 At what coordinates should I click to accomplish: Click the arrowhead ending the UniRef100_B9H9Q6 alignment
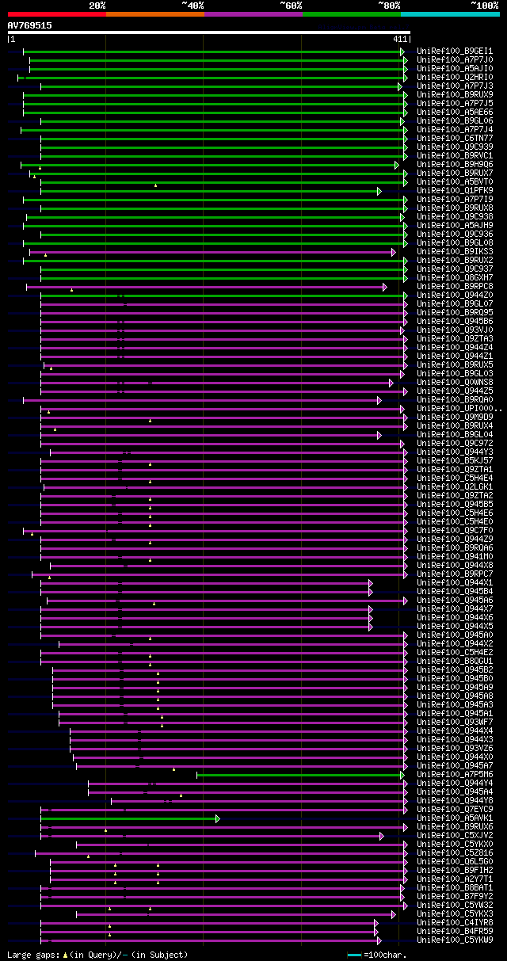coord(397,165)
